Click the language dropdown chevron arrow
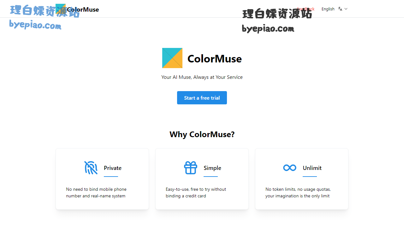Screen dimensions: 404x227 346,9
